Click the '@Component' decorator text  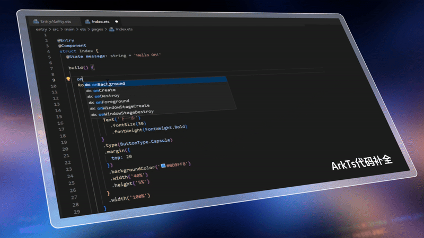tap(73, 45)
